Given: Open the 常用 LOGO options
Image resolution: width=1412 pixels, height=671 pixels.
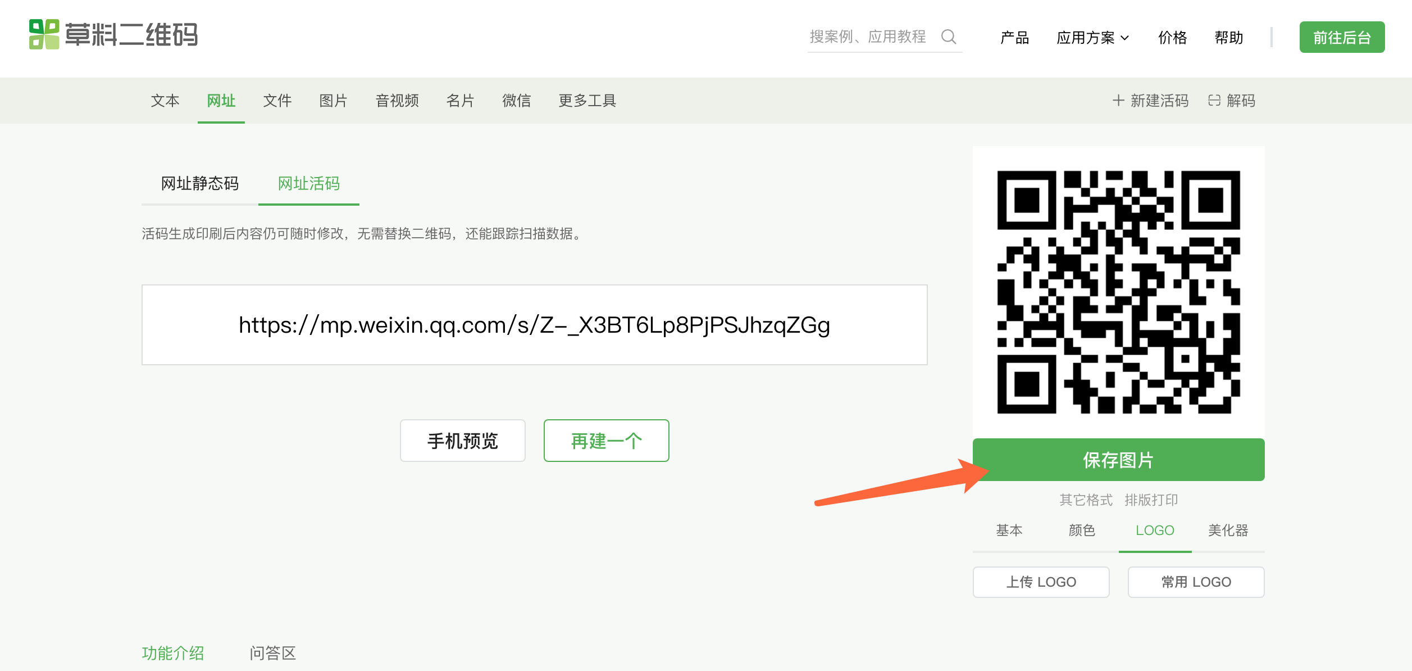Looking at the screenshot, I should (x=1196, y=582).
